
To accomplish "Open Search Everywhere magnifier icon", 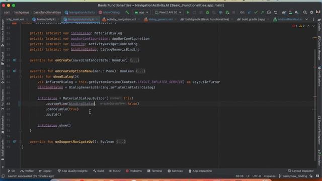I will [305, 13].
